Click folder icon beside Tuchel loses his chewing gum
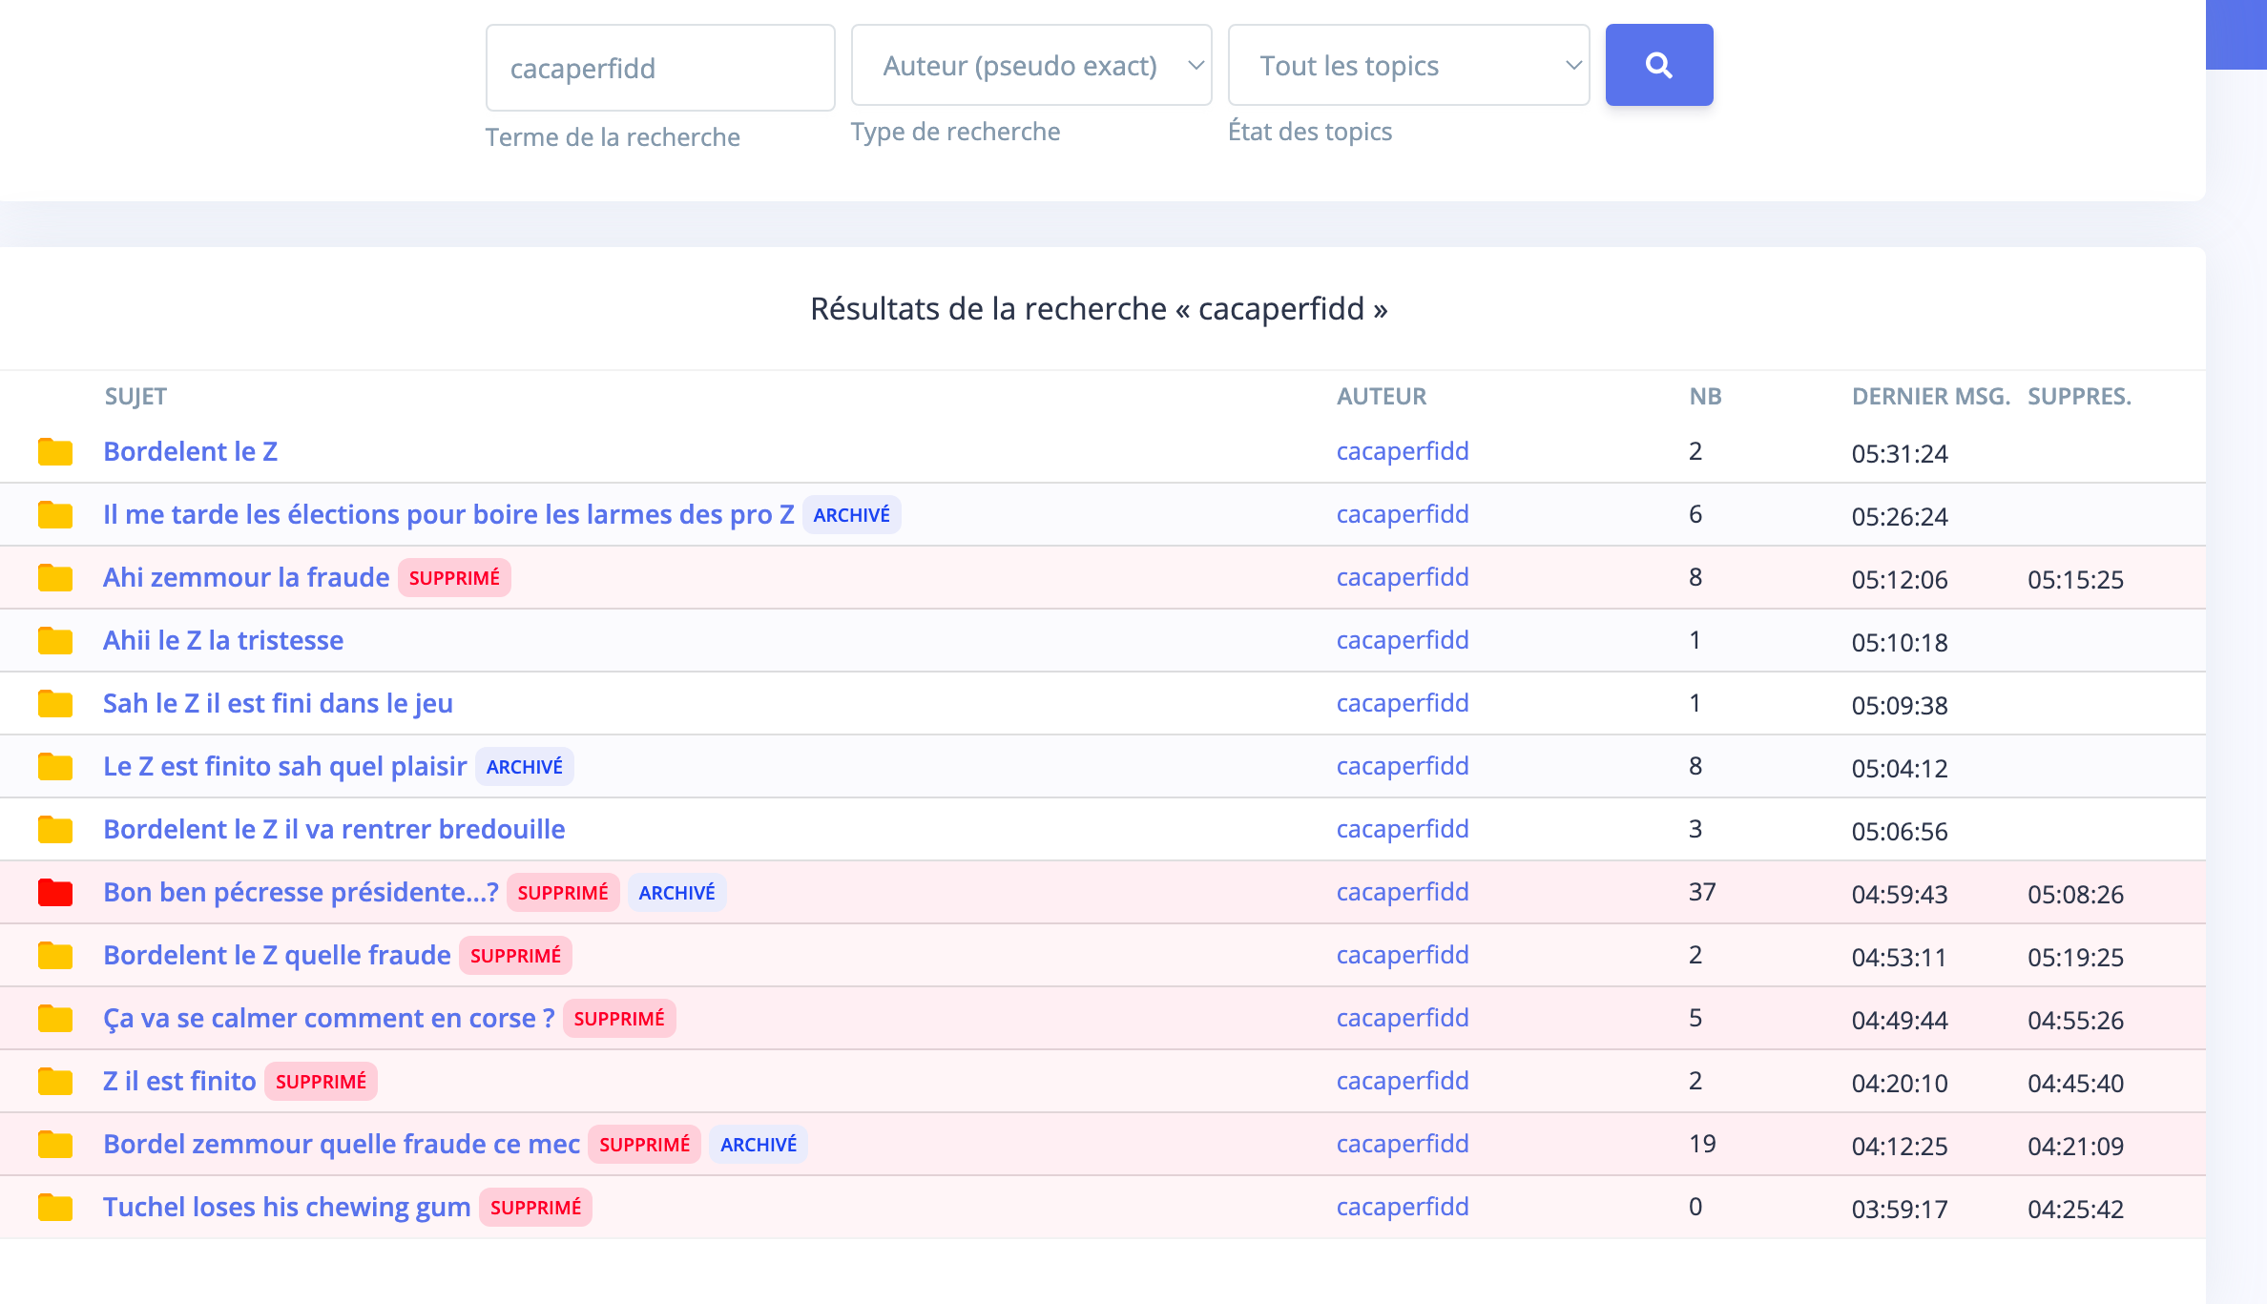2267x1304 pixels. click(55, 1208)
